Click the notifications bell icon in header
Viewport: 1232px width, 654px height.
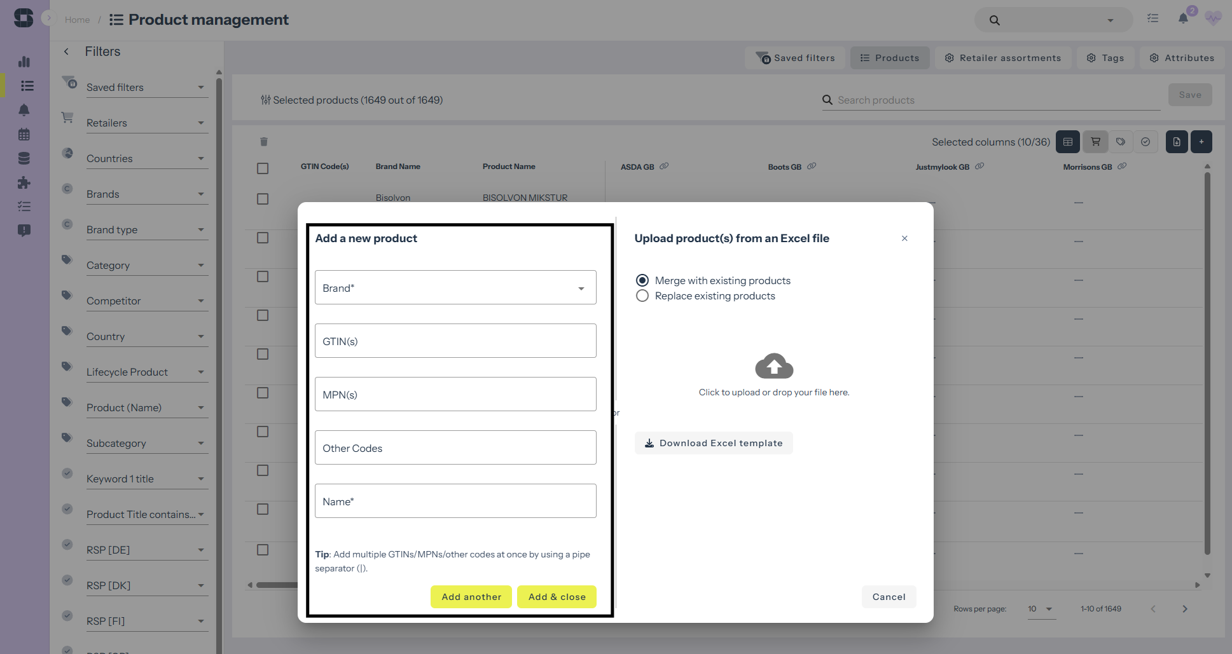tap(1183, 19)
